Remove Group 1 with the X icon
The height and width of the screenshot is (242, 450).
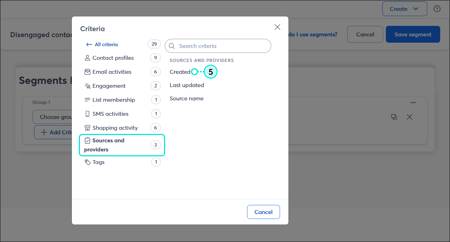tap(409, 117)
